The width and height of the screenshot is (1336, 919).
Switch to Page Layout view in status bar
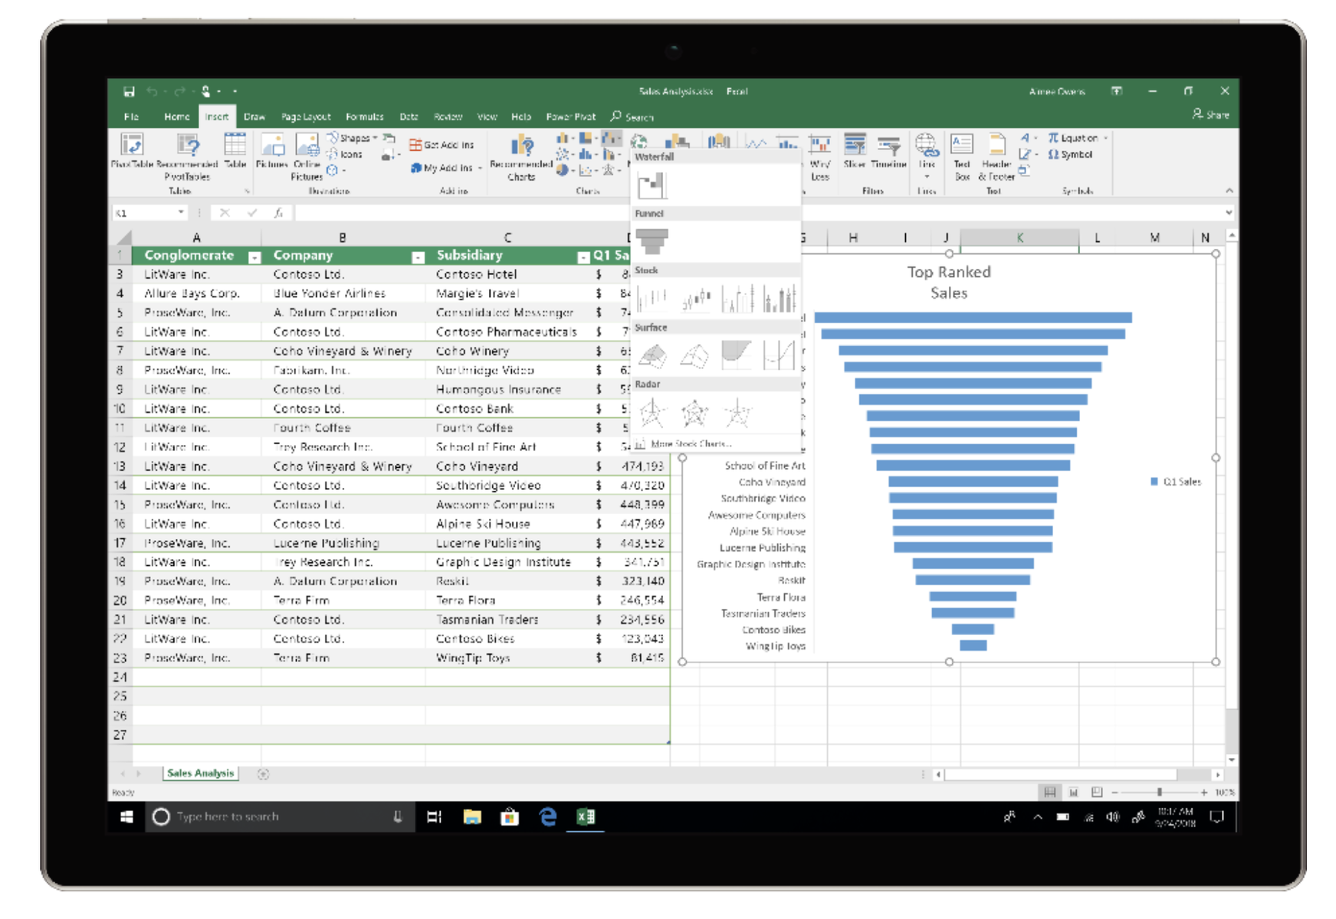(1073, 792)
